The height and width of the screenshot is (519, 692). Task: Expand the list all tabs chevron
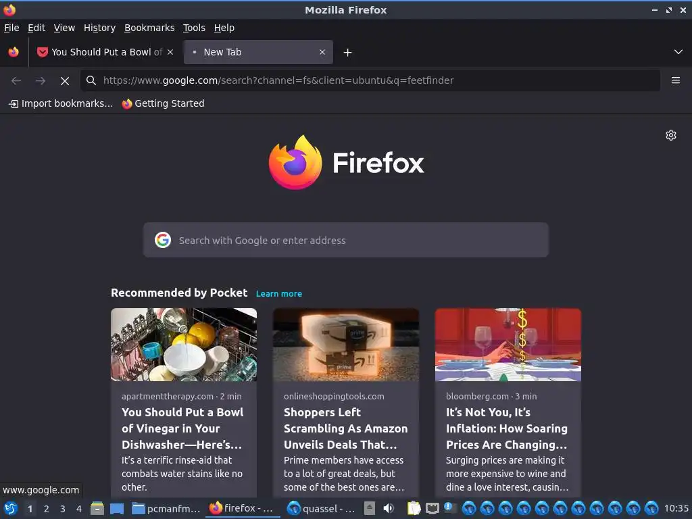coord(678,52)
